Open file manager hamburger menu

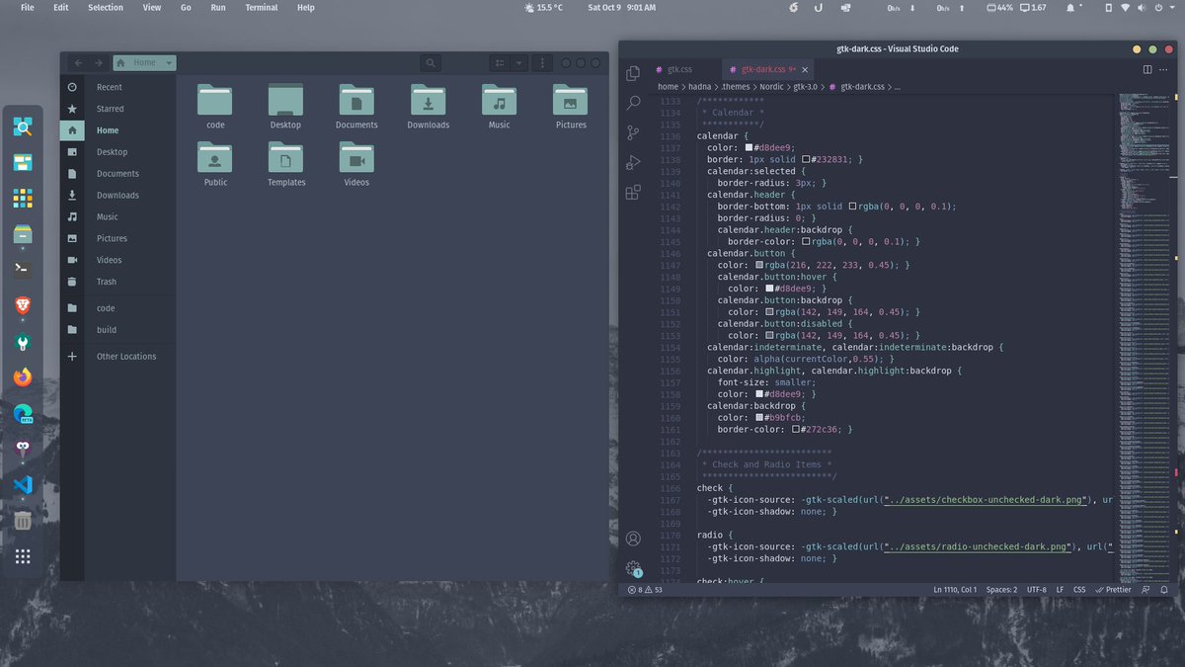(541, 63)
